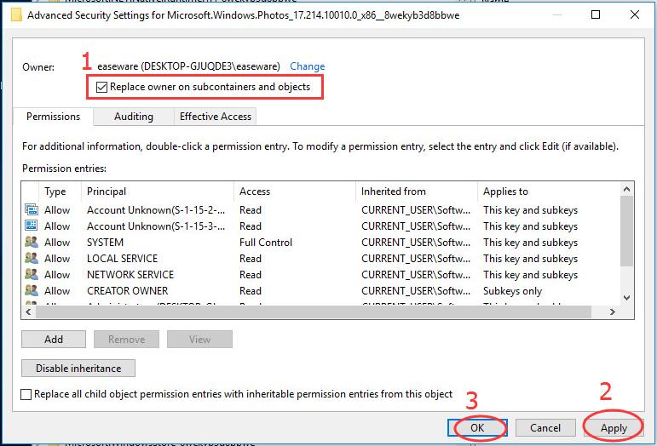Click the users icon for SYSTEM entry
This screenshot has width=657, height=446.
pos(32,243)
